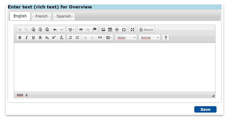Viewport: 230px width, 120px height.
Task: Switch to the English tab
Action: click(20, 16)
